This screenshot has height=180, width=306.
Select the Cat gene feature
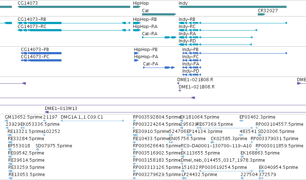point(159,14)
